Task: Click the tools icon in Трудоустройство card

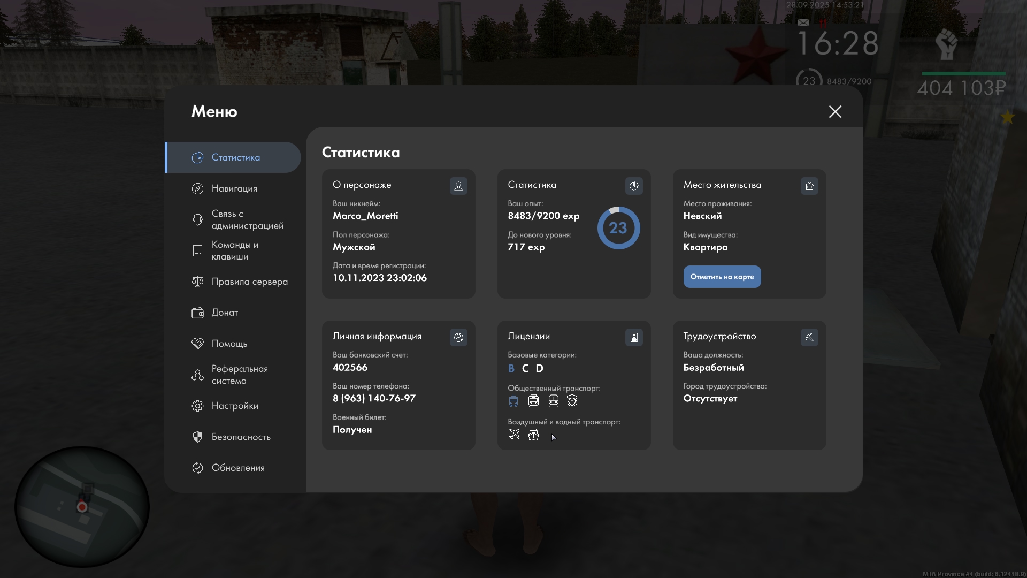Action: (x=809, y=338)
